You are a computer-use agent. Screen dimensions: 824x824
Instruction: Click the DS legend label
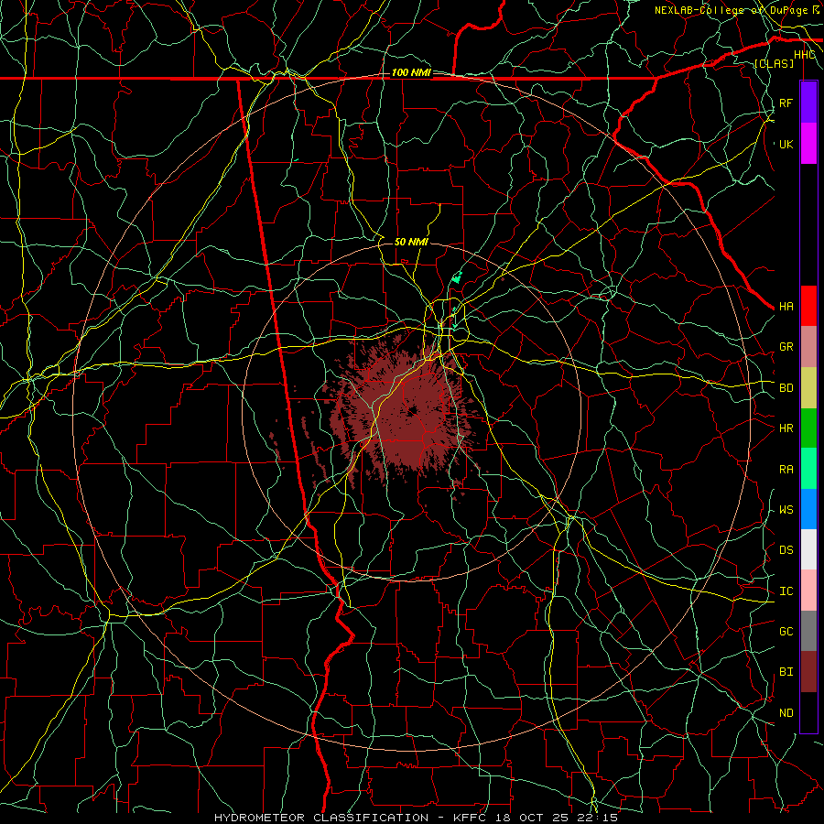[786, 549]
